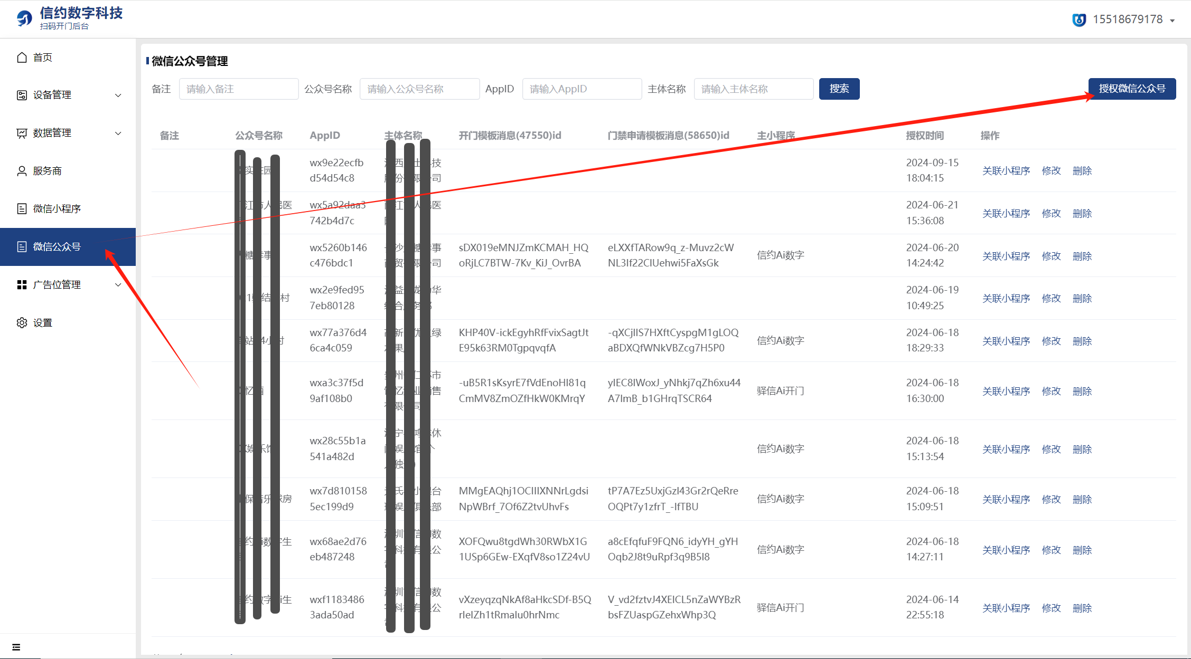Expand the 广告位管理 submenu chevron
Image resolution: width=1191 pixels, height=659 pixels.
pyautogui.click(x=118, y=285)
